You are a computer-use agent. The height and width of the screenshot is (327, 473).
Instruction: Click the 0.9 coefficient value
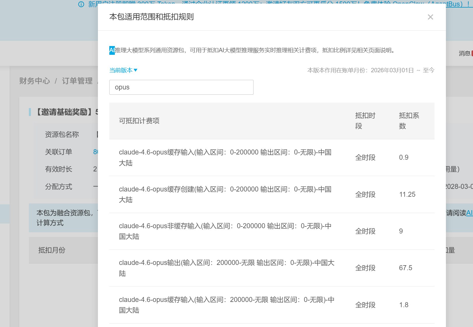click(404, 158)
